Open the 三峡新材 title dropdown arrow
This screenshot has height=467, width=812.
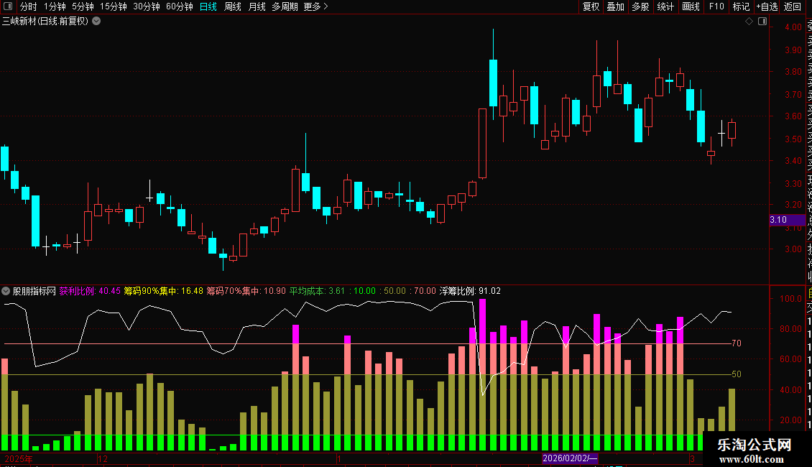pyautogui.click(x=96, y=22)
